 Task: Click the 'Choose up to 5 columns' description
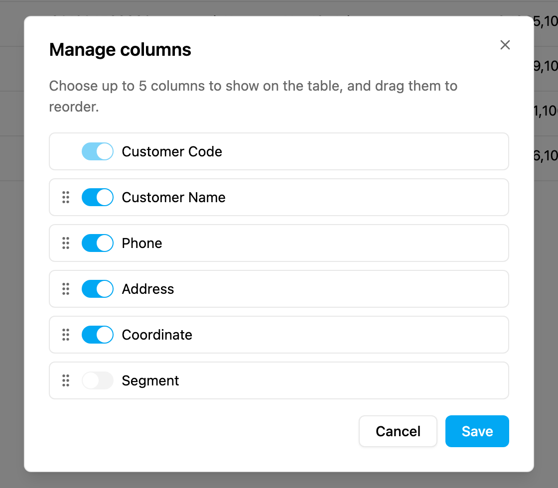pos(253,97)
